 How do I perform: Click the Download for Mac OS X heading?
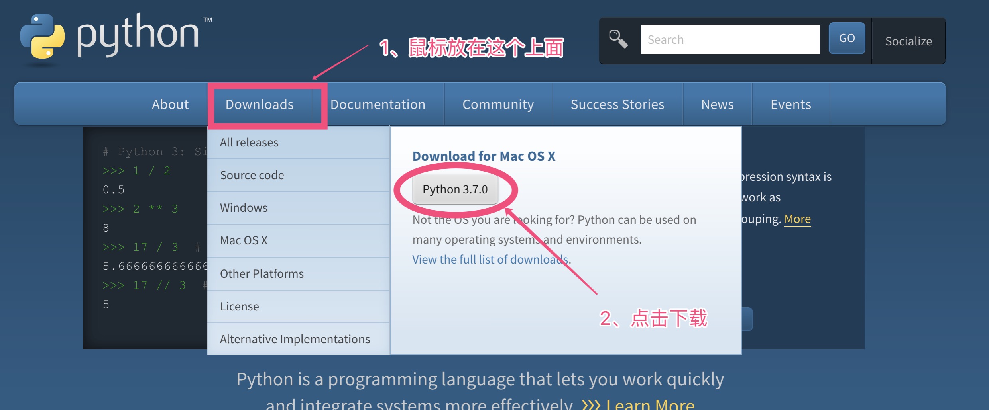tap(484, 156)
